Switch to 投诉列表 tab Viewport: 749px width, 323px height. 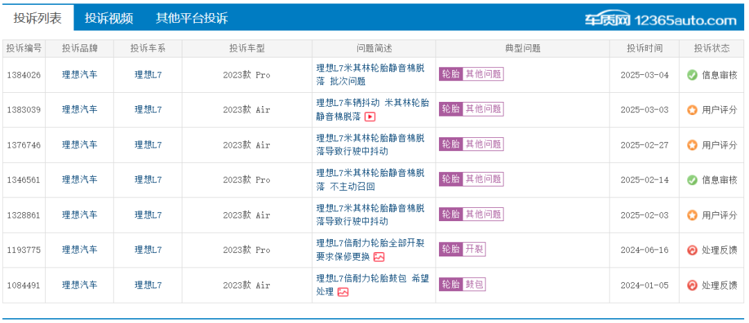point(37,18)
